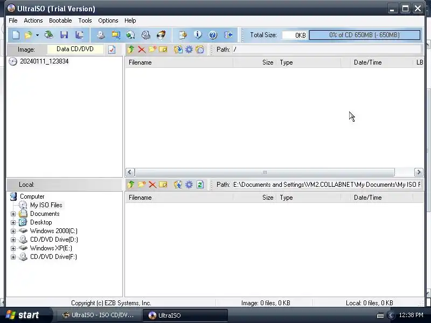The height and width of the screenshot is (323, 431).
Task: Expand the Windows 2000(C:) drive node
Action: coord(13,231)
